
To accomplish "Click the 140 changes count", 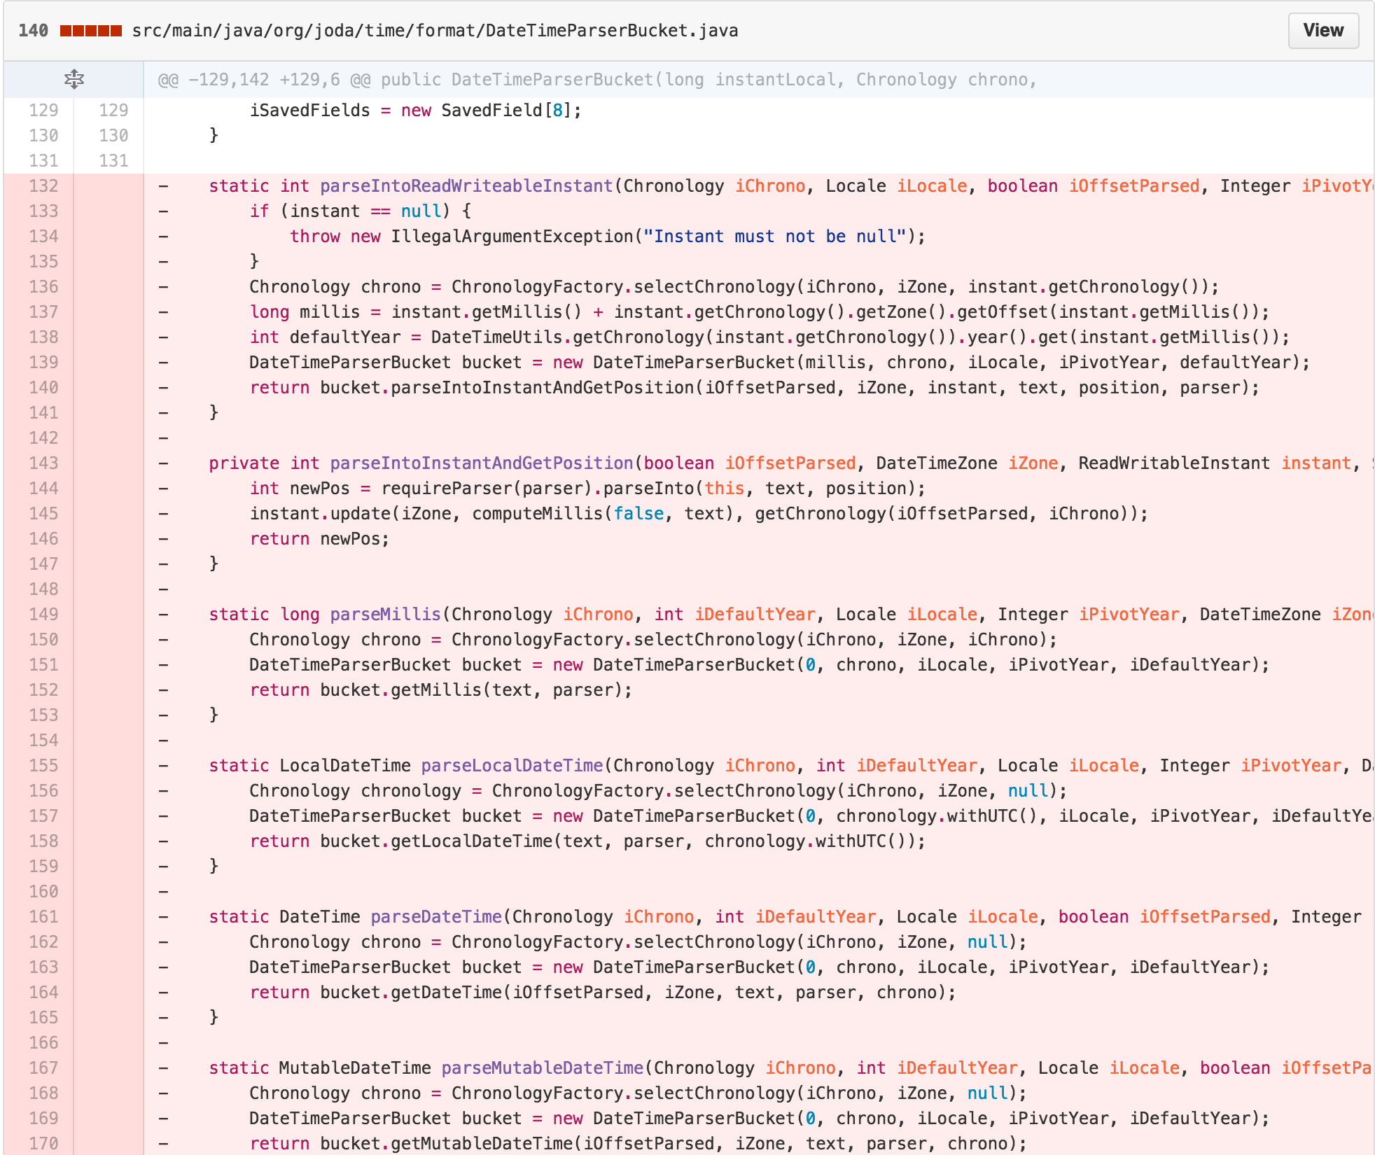I will pos(33,31).
